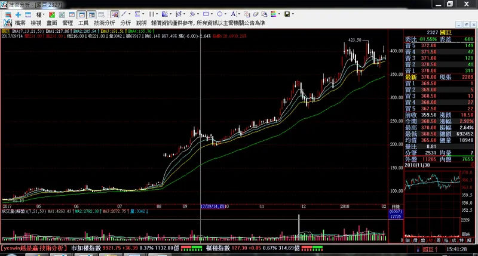
Task: Click the icon right of the eraser
Action: tap(264, 14)
